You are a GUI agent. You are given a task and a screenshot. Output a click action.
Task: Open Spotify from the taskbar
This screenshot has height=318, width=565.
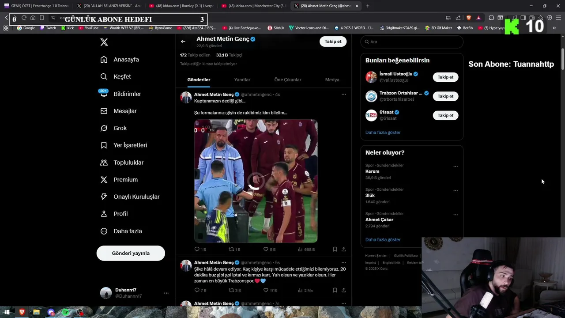point(65,312)
